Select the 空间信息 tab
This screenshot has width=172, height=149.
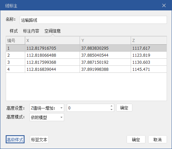click(x=52, y=31)
